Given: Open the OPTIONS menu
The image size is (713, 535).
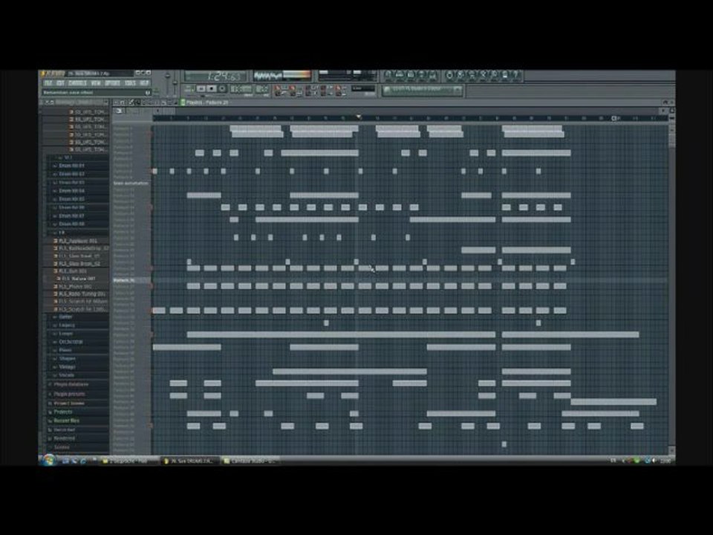Looking at the screenshot, I should coord(112,83).
